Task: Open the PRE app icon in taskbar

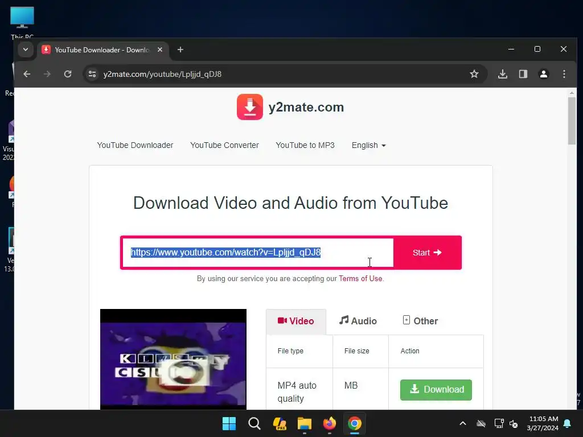Action: 280,423
